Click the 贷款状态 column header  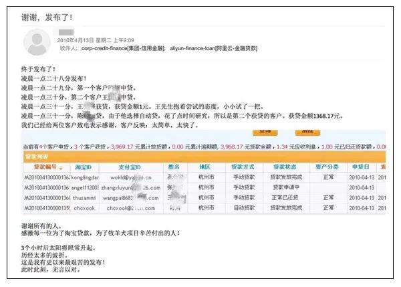pyautogui.click(x=285, y=167)
